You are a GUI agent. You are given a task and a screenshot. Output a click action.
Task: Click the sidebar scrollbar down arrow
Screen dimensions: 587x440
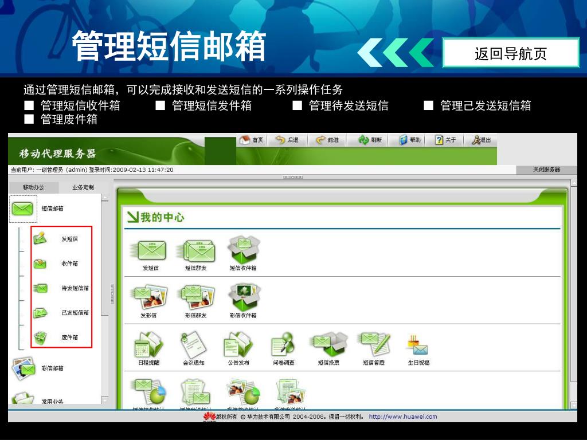pyautogui.click(x=105, y=400)
